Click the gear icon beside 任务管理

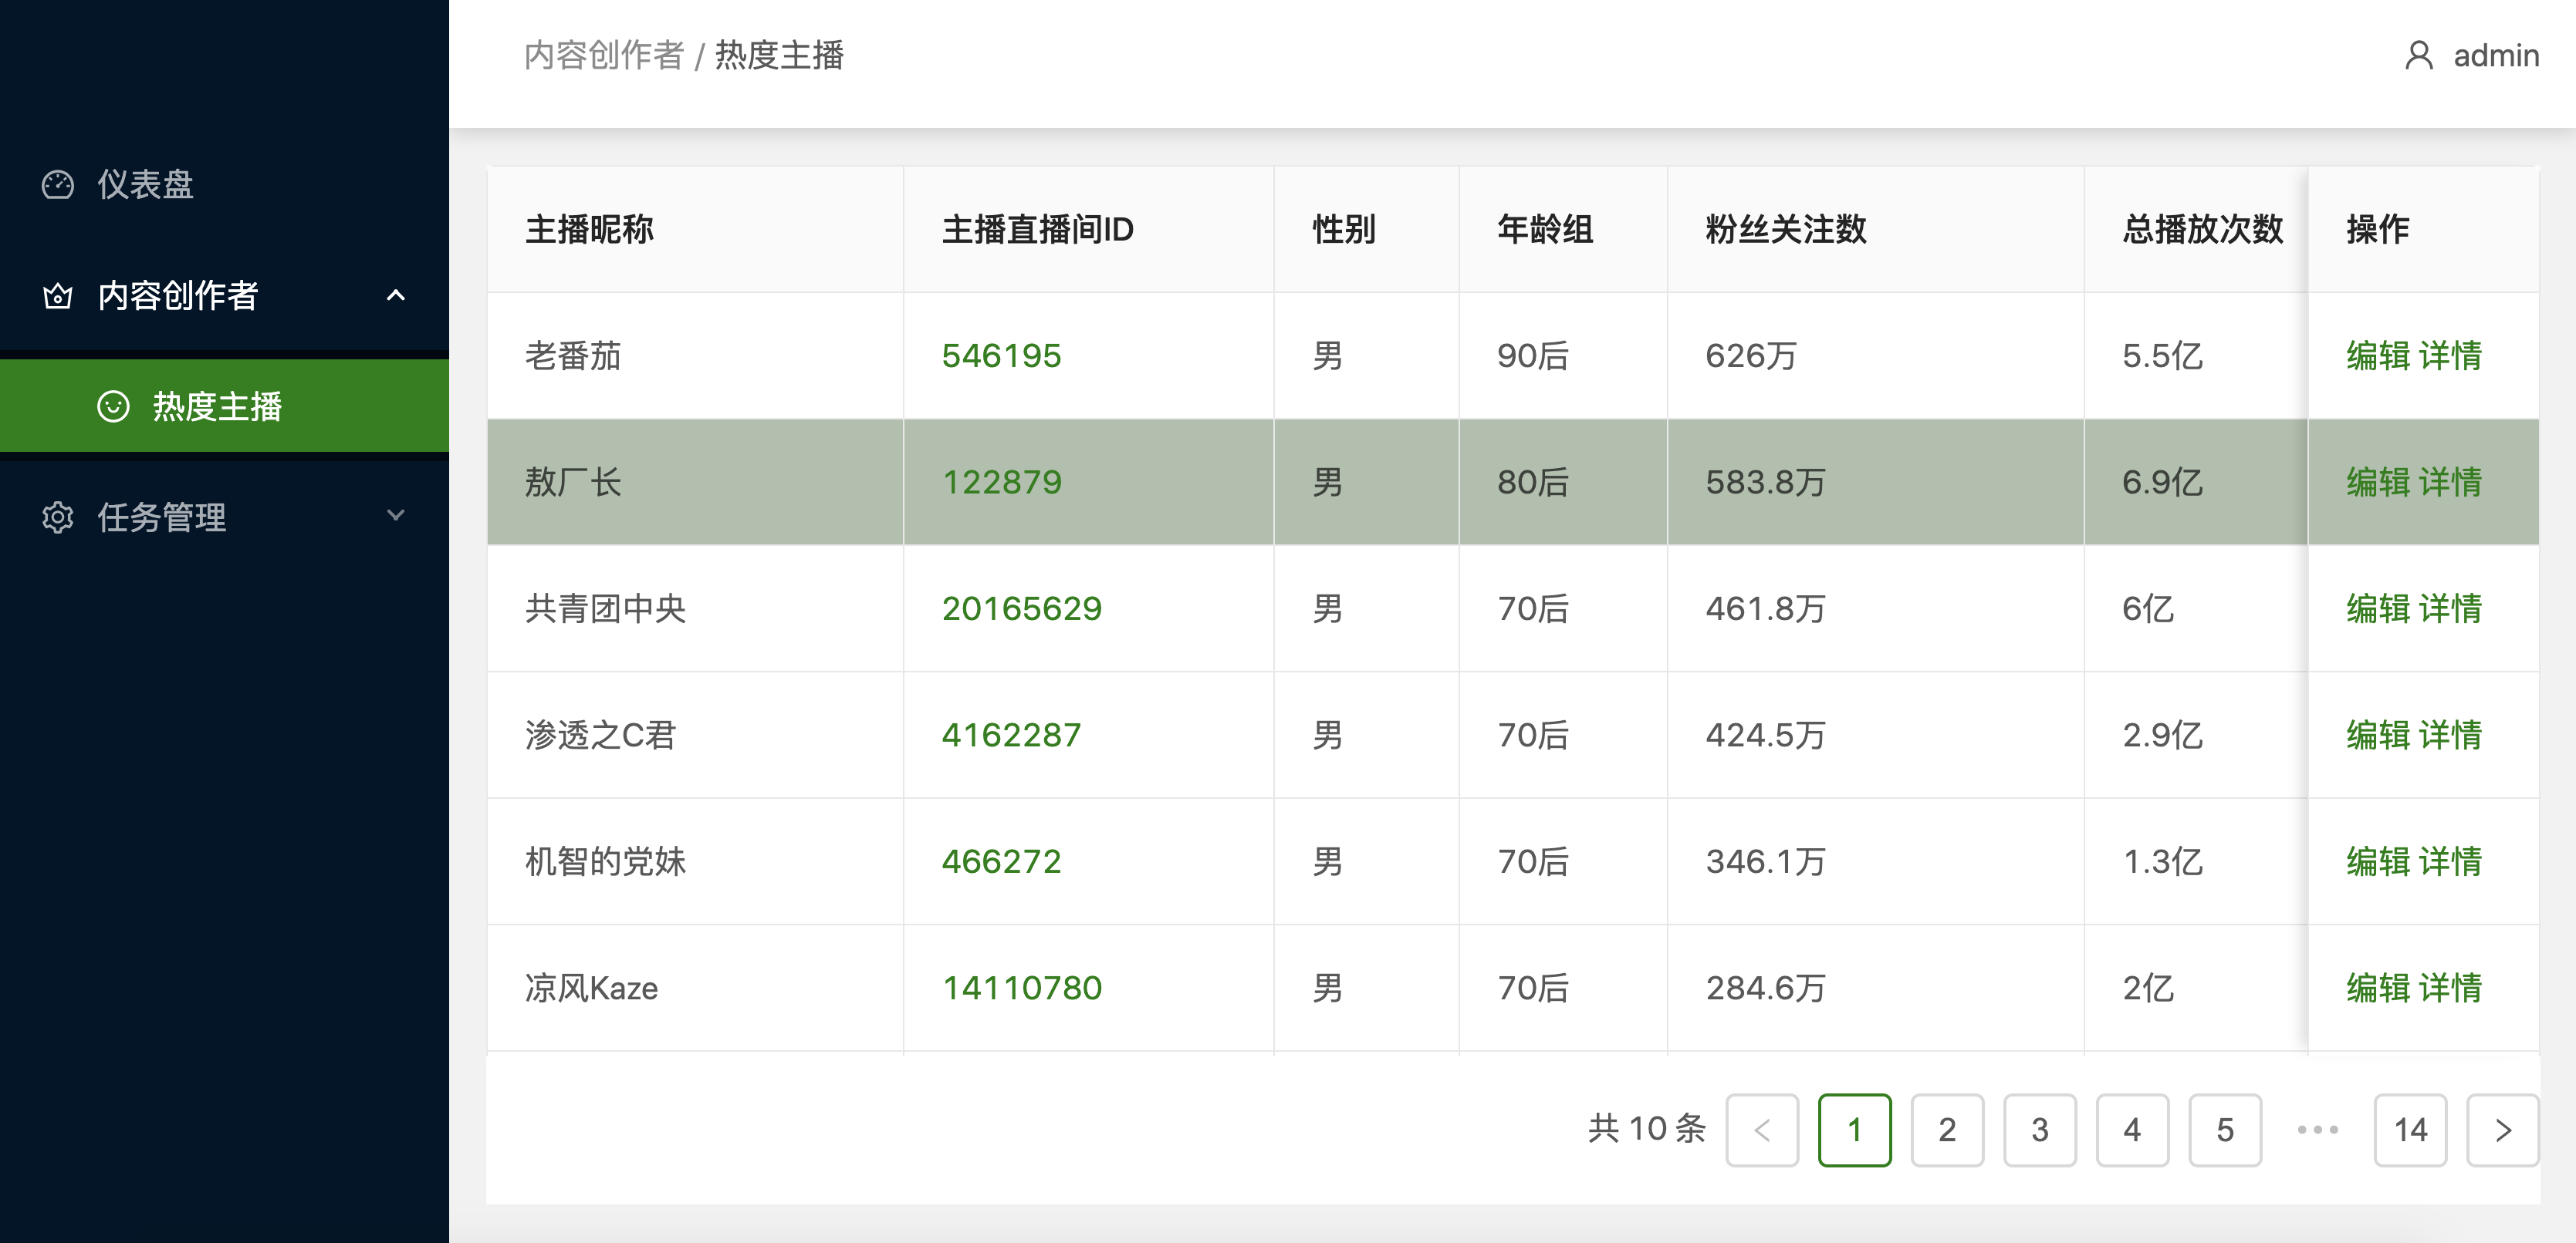pos(58,517)
